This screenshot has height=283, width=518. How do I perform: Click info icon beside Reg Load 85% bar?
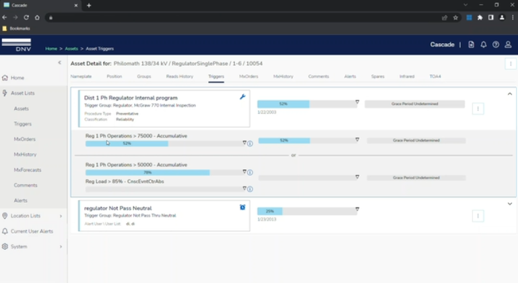[x=250, y=189]
